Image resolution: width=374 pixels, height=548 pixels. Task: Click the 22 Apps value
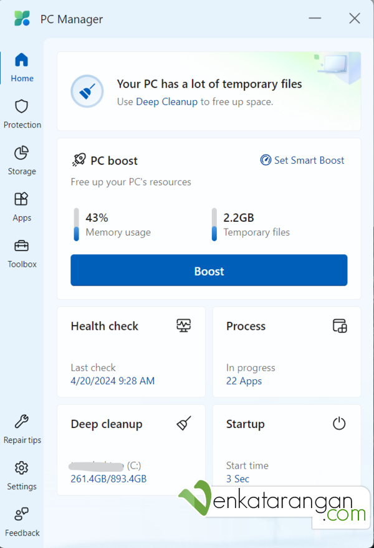click(x=244, y=381)
